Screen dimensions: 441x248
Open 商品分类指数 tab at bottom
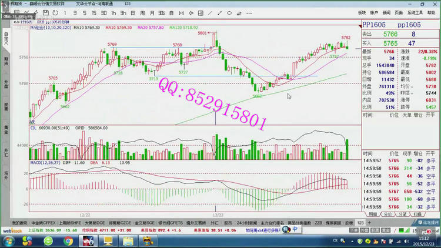[x=299, y=223]
